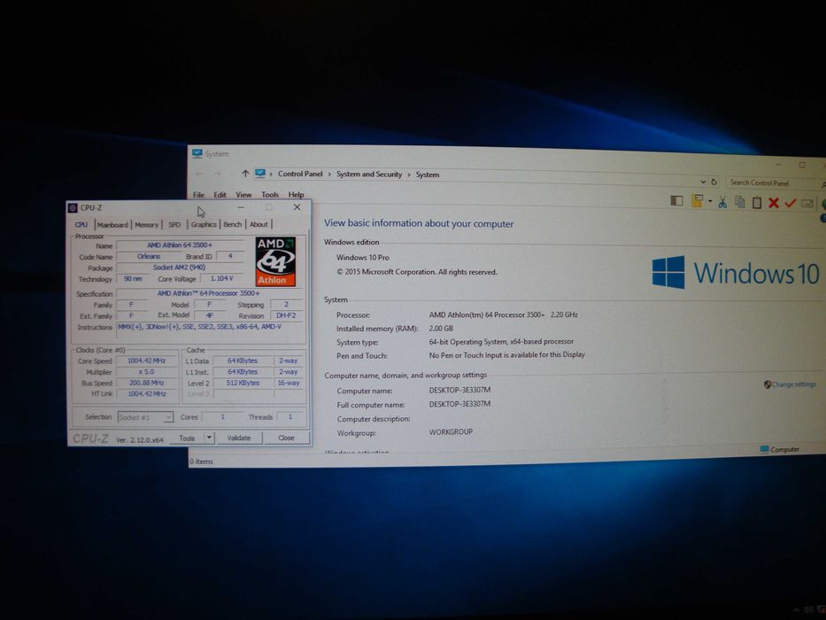The image size is (826, 620).
Task: Expand chevron after Control Panel breadcrumb
Action: [x=329, y=174]
